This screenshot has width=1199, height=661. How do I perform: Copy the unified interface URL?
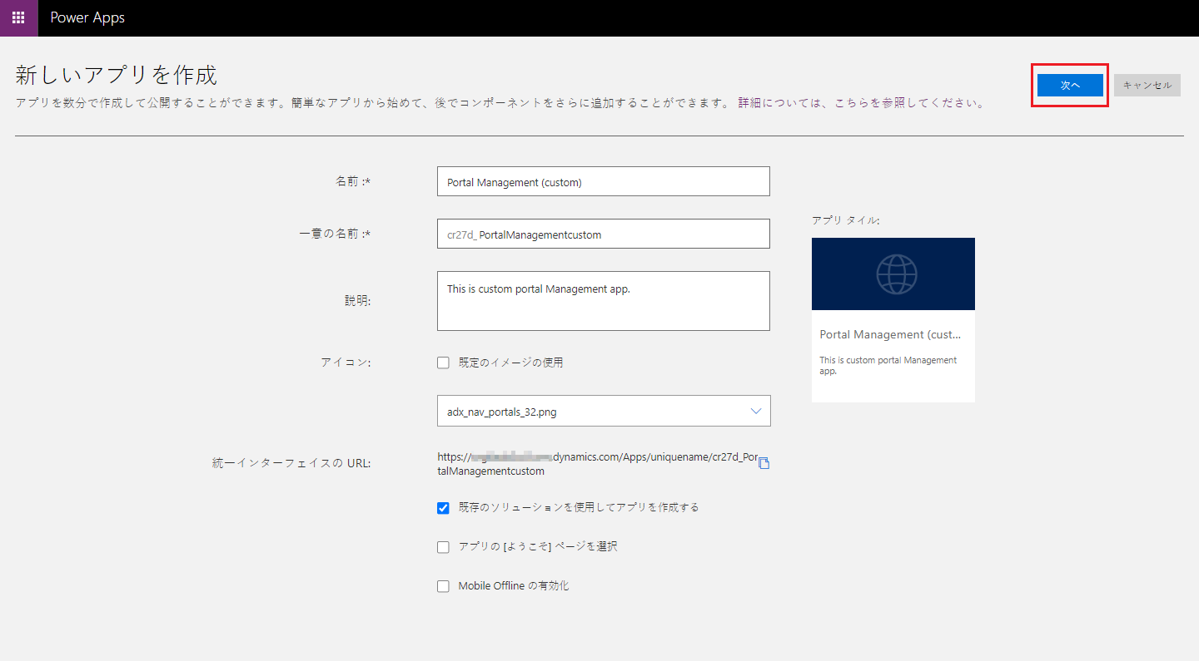coord(764,464)
